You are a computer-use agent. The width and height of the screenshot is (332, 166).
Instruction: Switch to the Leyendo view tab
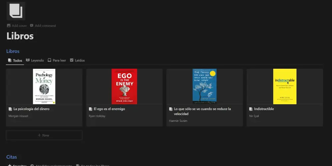coord(35,60)
